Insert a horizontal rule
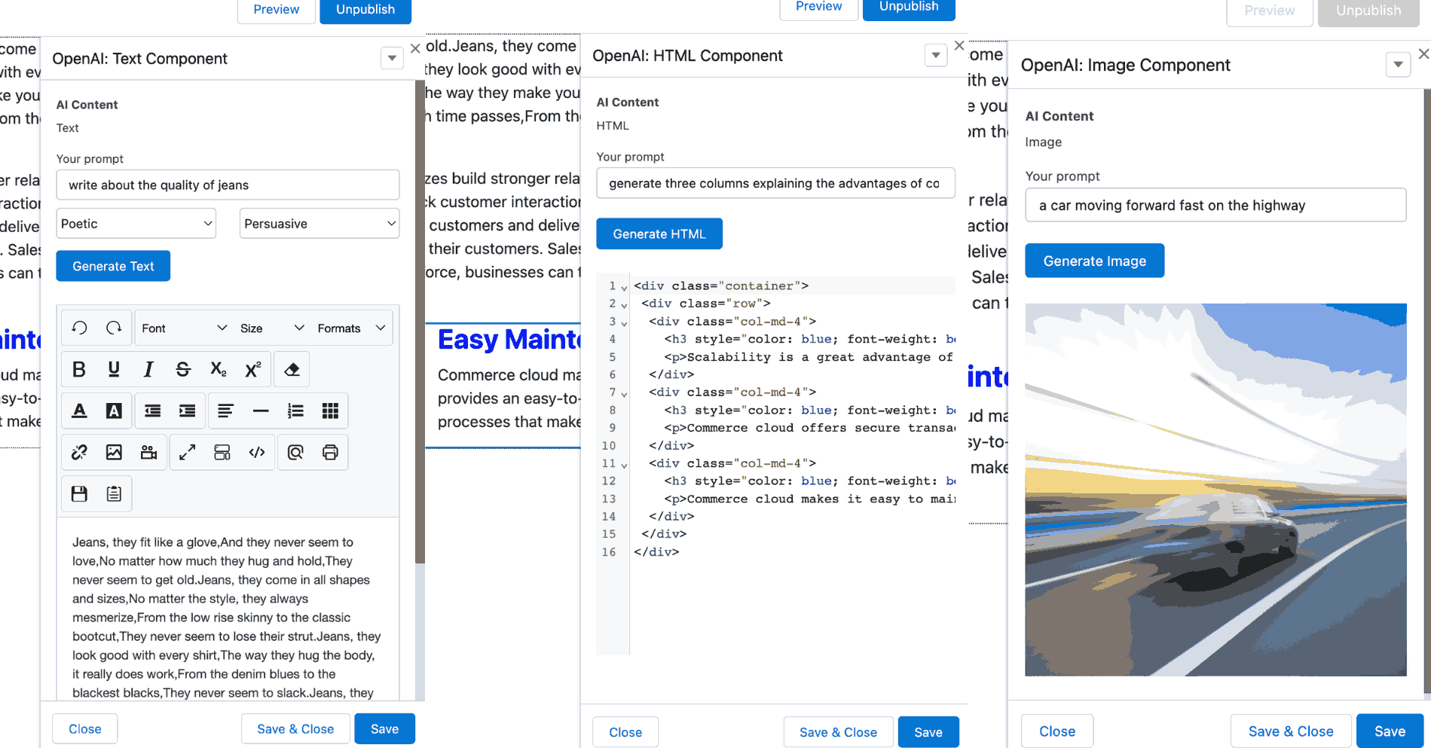The image size is (1431, 748). [x=261, y=411]
